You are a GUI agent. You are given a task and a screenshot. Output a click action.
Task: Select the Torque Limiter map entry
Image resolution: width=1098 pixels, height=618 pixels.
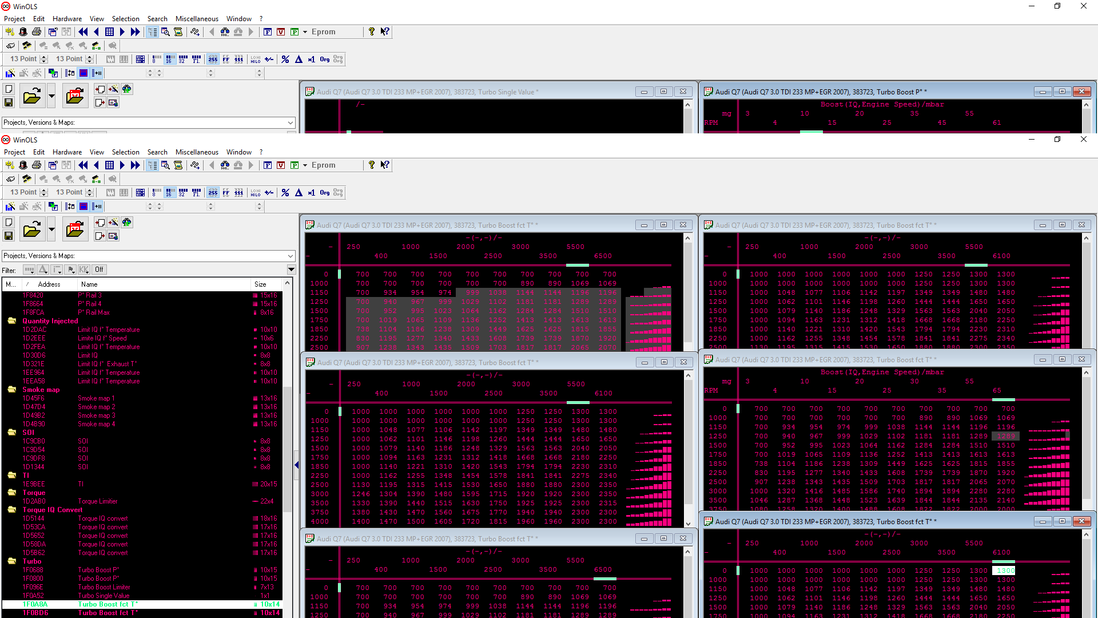tap(98, 501)
